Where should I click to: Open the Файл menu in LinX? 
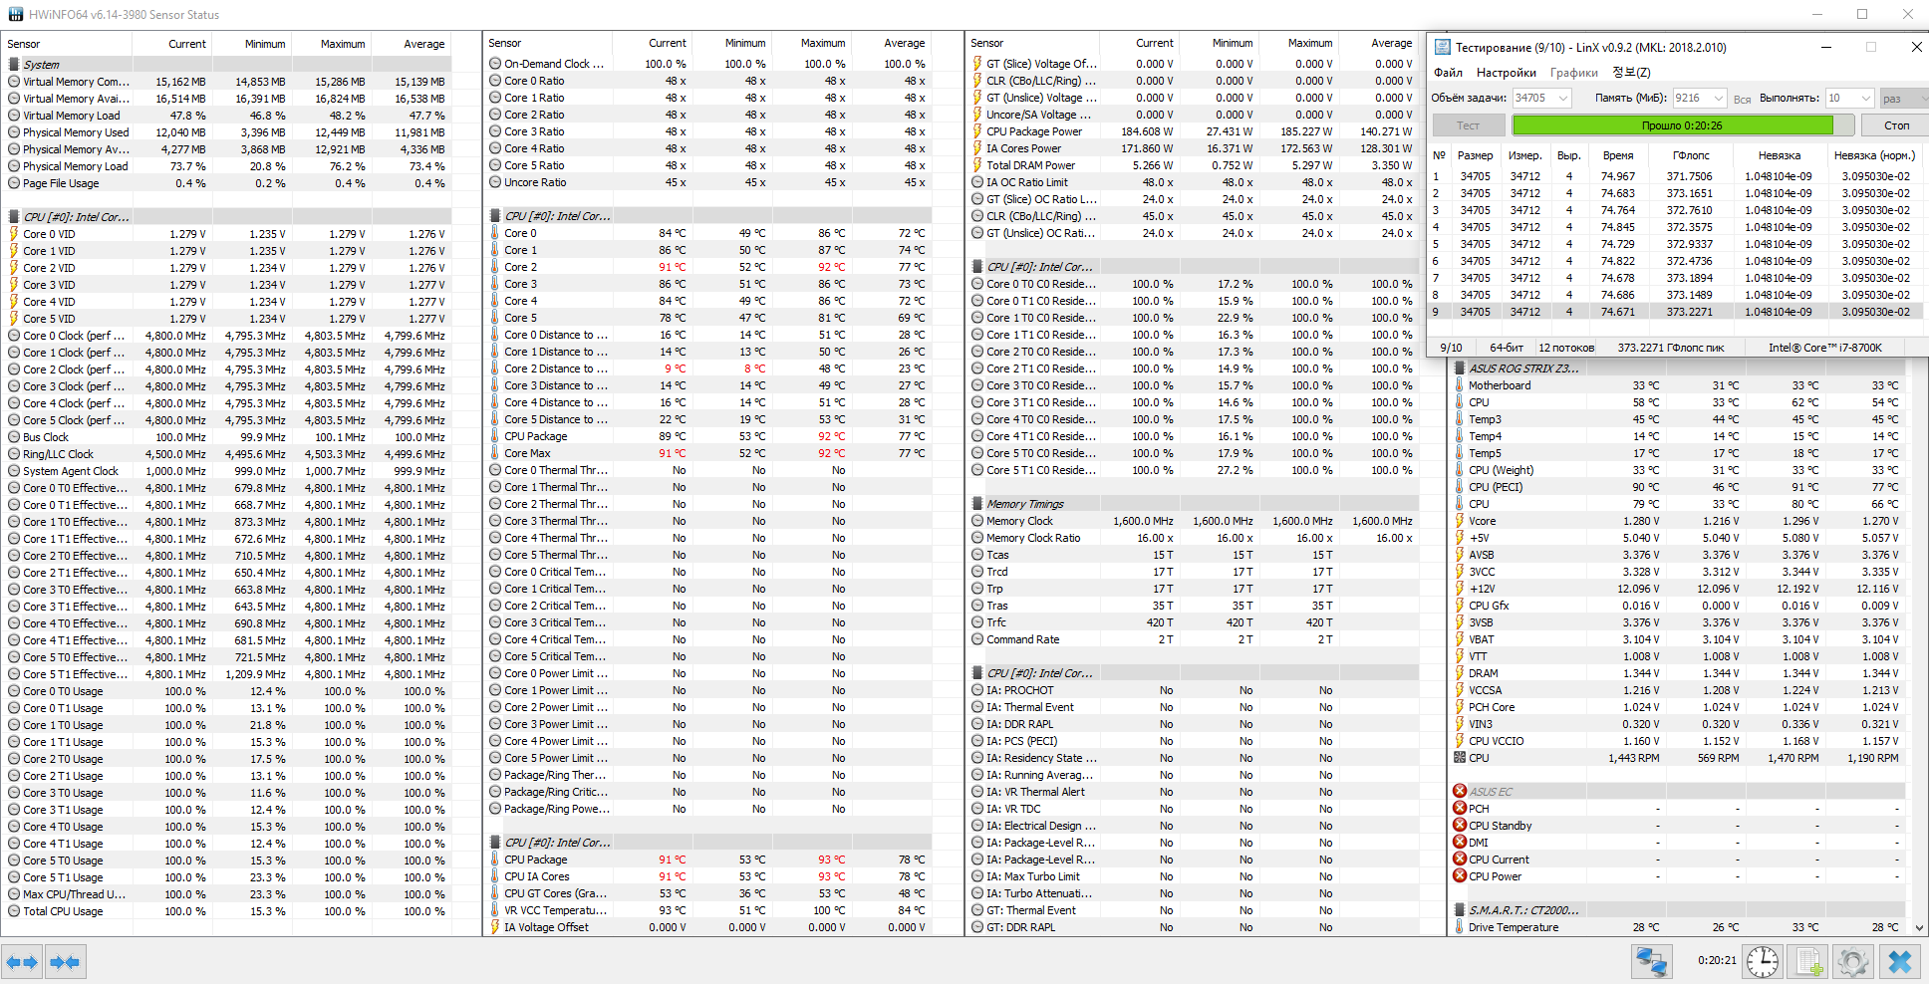[x=1448, y=73]
